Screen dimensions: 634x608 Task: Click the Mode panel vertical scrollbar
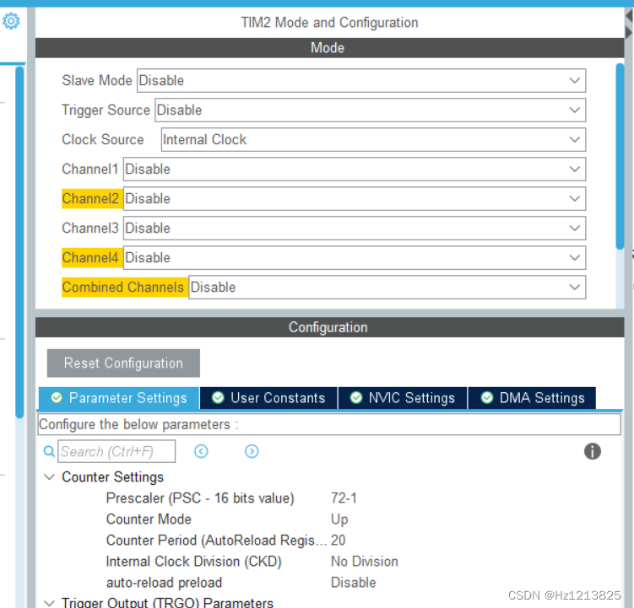click(x=620, y=156)
